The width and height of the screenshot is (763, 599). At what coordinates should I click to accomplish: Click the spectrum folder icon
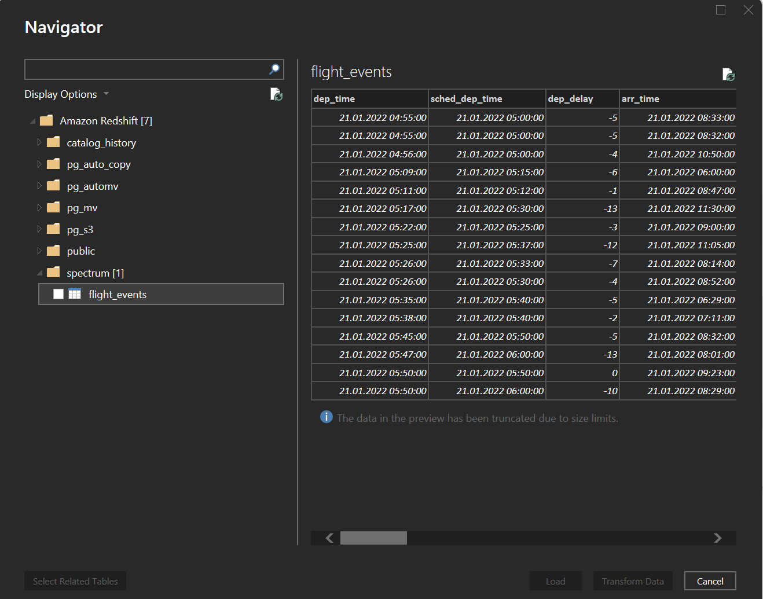click(x=53, y=273)
